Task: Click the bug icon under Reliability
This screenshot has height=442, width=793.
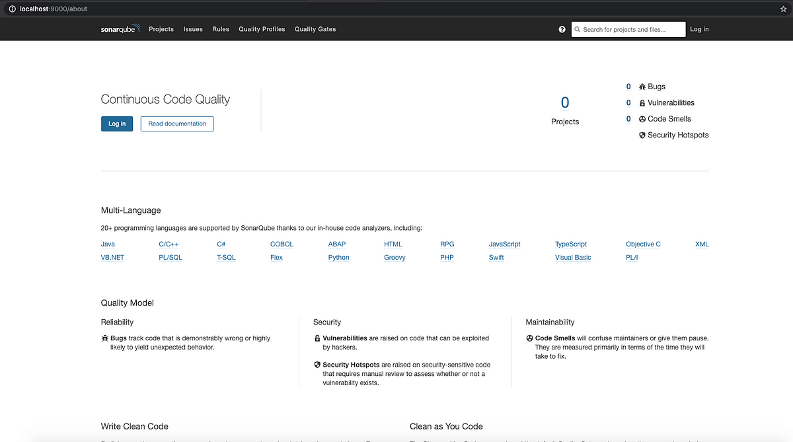Action: tap(104, 338)
